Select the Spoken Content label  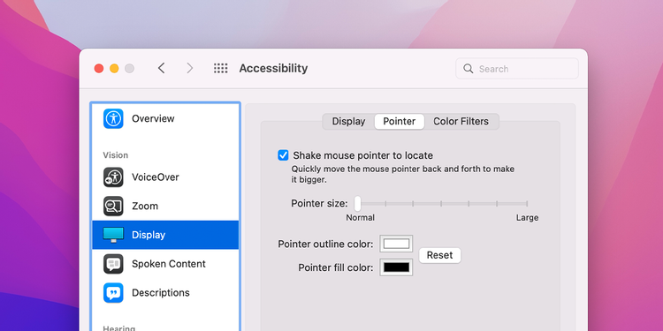tap(169, 264)
